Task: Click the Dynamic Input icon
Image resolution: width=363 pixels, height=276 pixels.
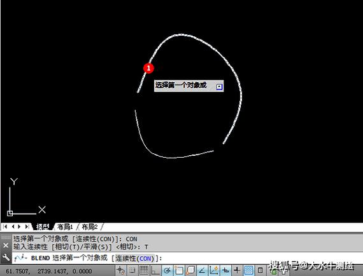Action: (225, 270)
